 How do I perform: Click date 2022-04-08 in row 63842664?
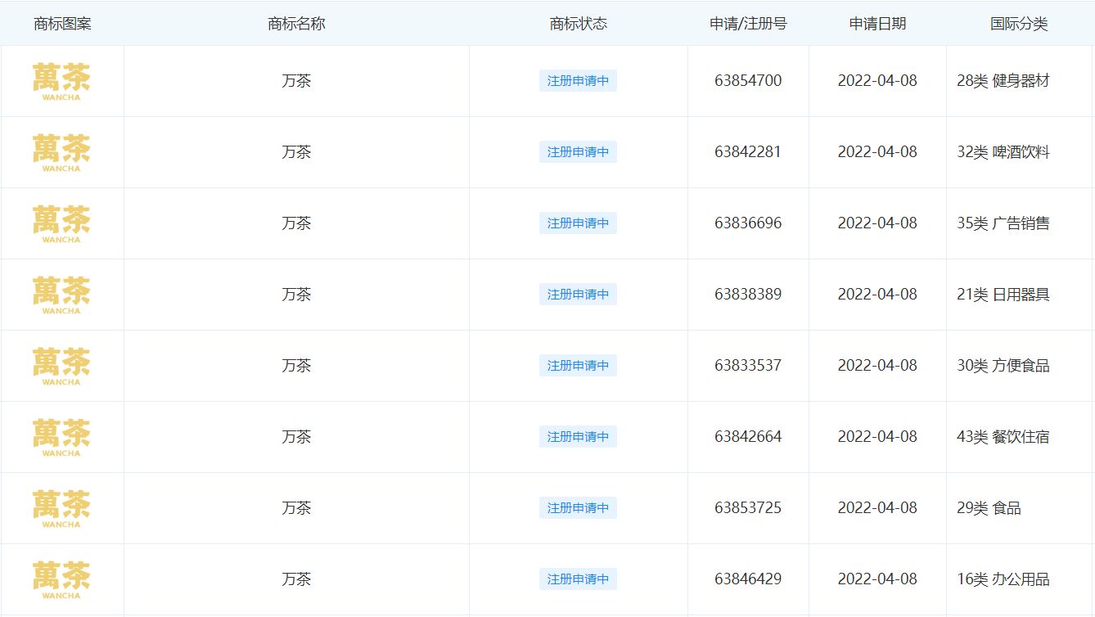point(877,437)
